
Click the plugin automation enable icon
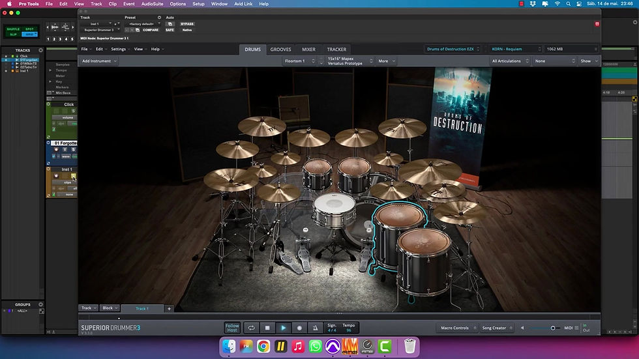(170, 24)
